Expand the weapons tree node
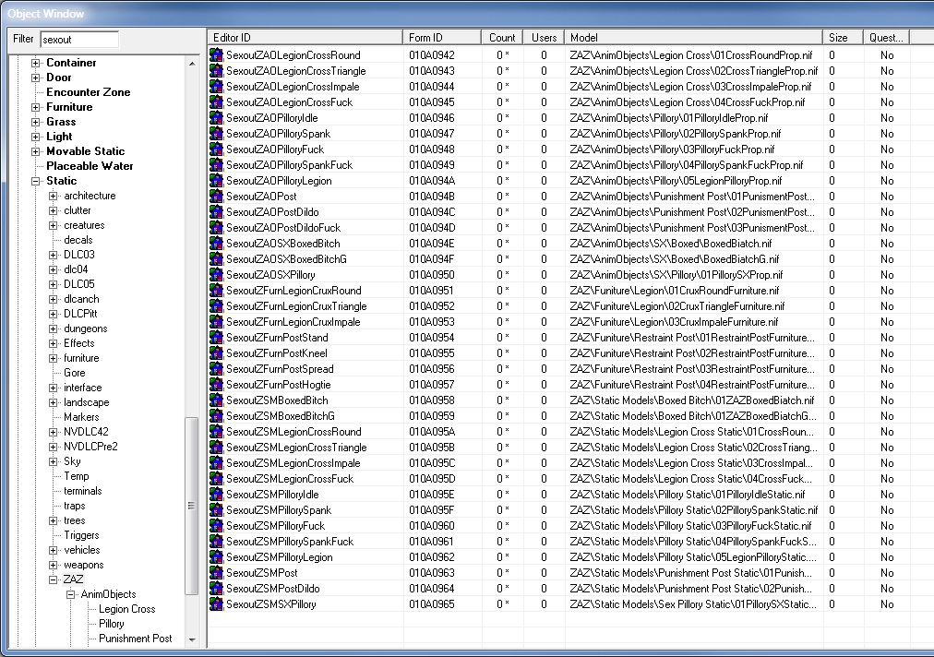This screenshot has height=657, width=934. (x=54, y=565)
